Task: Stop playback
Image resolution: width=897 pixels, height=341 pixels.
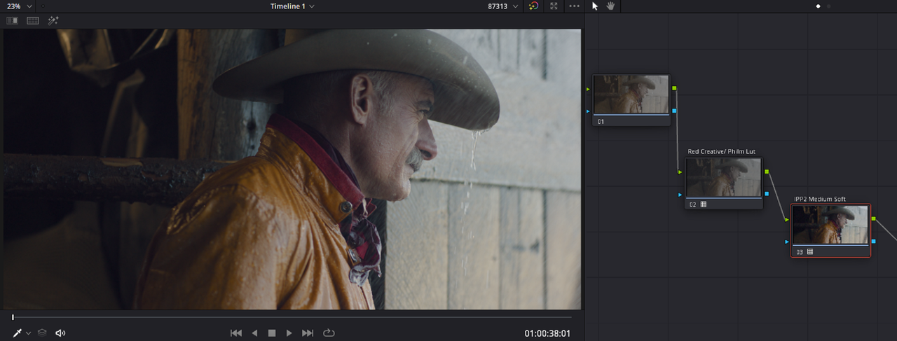Action: (272, 333)
